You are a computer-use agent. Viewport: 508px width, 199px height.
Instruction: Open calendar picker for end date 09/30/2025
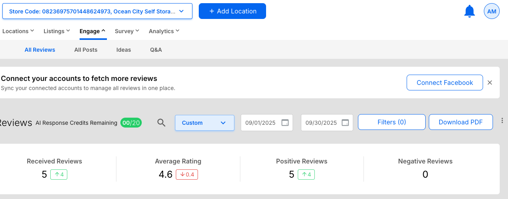(x=345, y=123)
